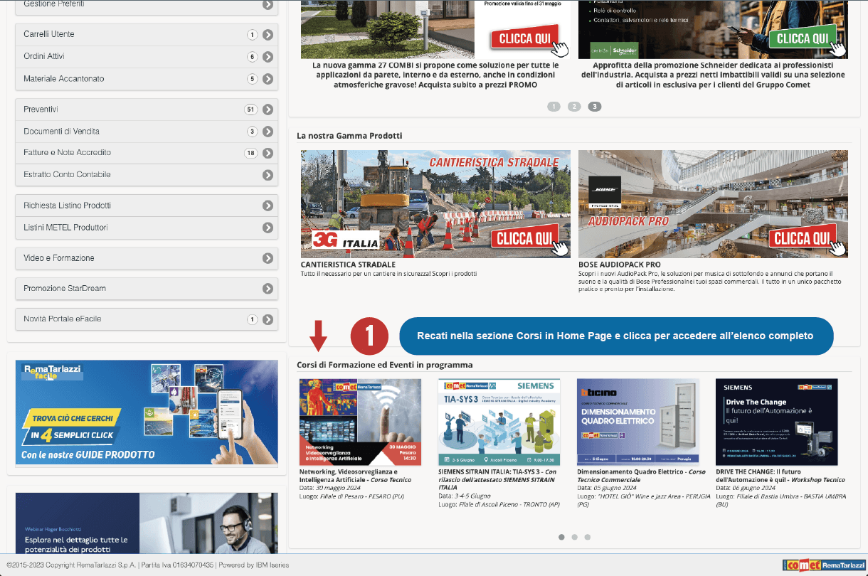Click the CANTIERISTICA STRADALE heading below the banner

pyautogui.click(x=348, y=265)
